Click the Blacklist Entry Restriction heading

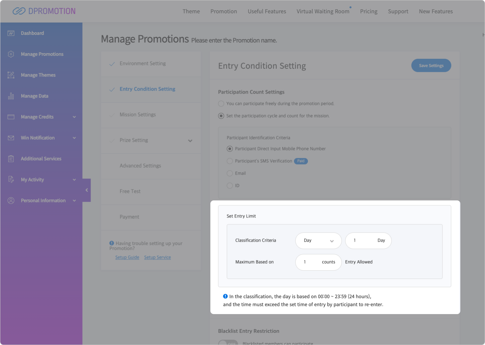(x=249, y=331)
